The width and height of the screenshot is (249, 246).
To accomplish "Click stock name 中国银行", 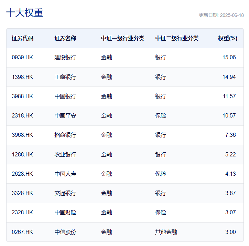I will coord(65,96).
